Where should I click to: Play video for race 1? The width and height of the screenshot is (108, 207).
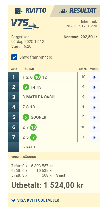(x=94, y=77)
